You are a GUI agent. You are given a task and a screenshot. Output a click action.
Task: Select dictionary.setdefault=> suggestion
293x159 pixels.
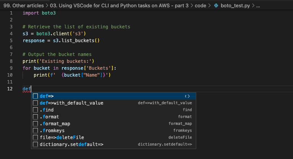(x=114, y=144)
